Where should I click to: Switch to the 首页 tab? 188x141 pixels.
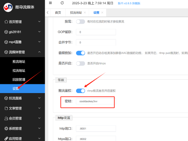[58, 13]
